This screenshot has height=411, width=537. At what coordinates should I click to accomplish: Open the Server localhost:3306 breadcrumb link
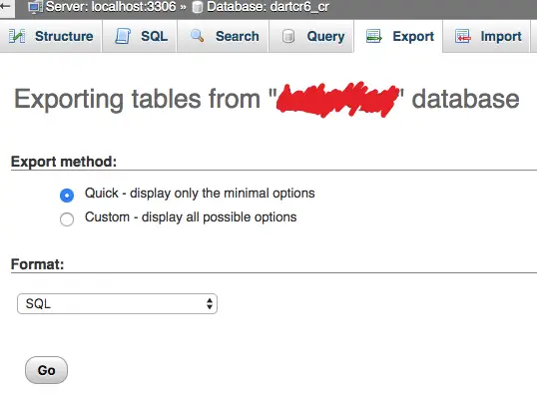(x=111, y=7)
